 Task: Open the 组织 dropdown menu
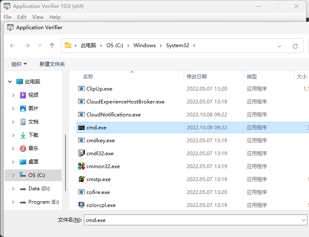coord(19,64)
